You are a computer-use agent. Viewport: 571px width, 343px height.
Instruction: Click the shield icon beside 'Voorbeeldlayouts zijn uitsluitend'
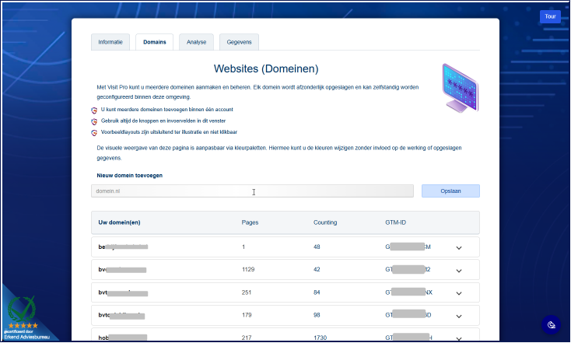coord(94,133)
